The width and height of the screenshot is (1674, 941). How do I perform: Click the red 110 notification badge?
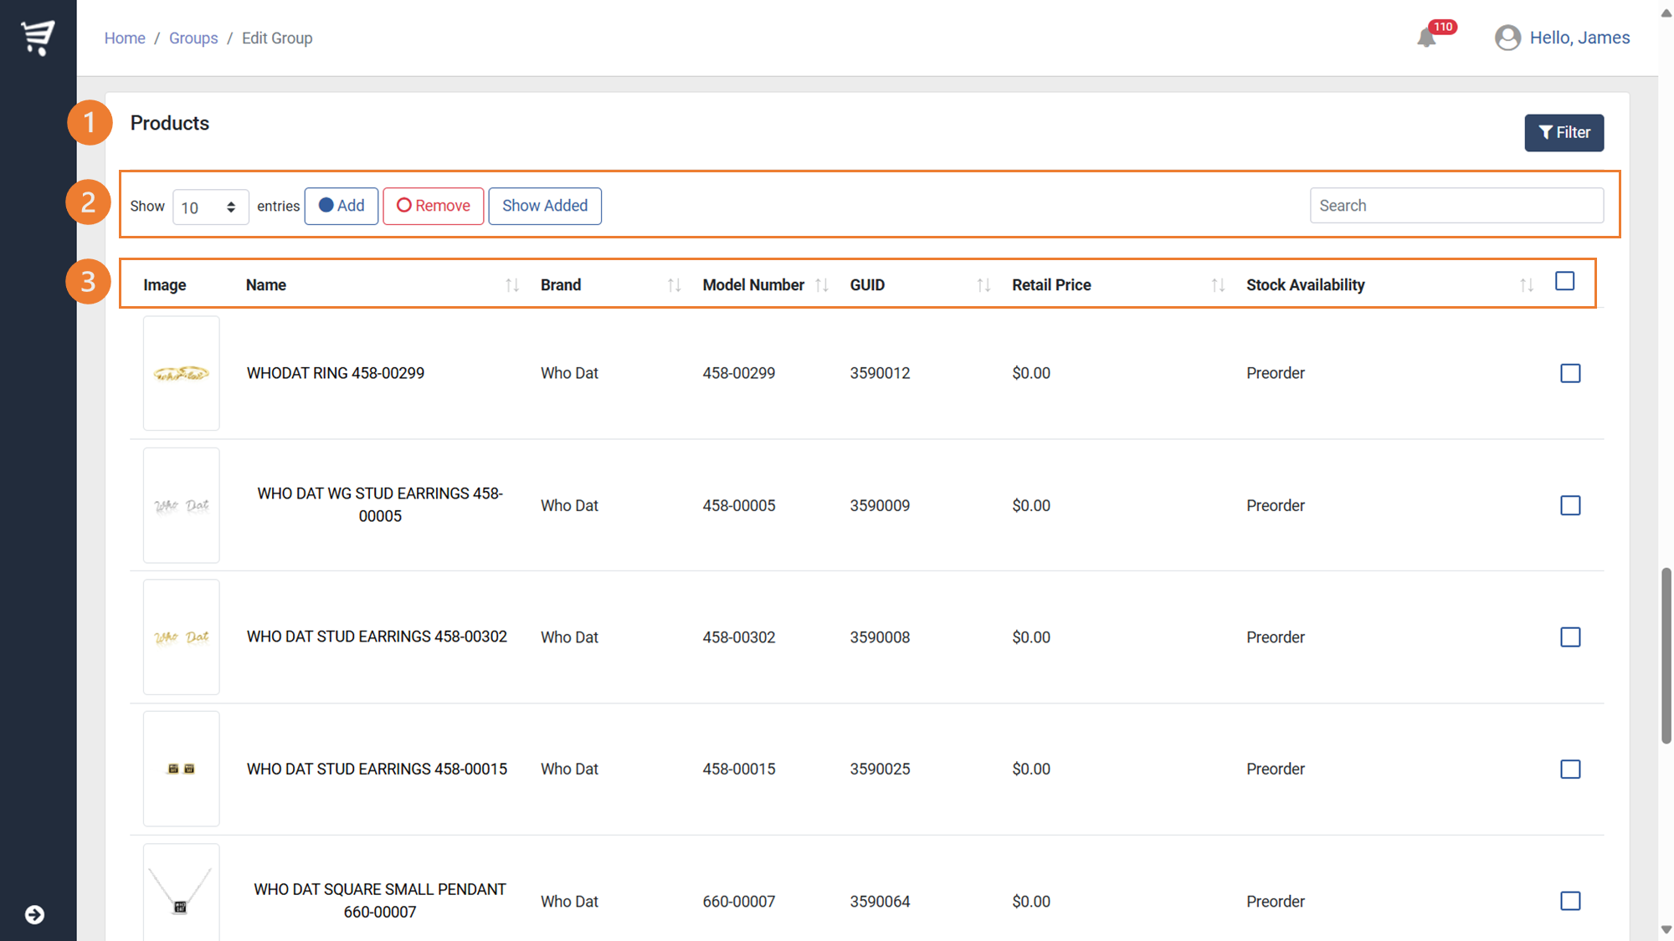click(1442, 27)
